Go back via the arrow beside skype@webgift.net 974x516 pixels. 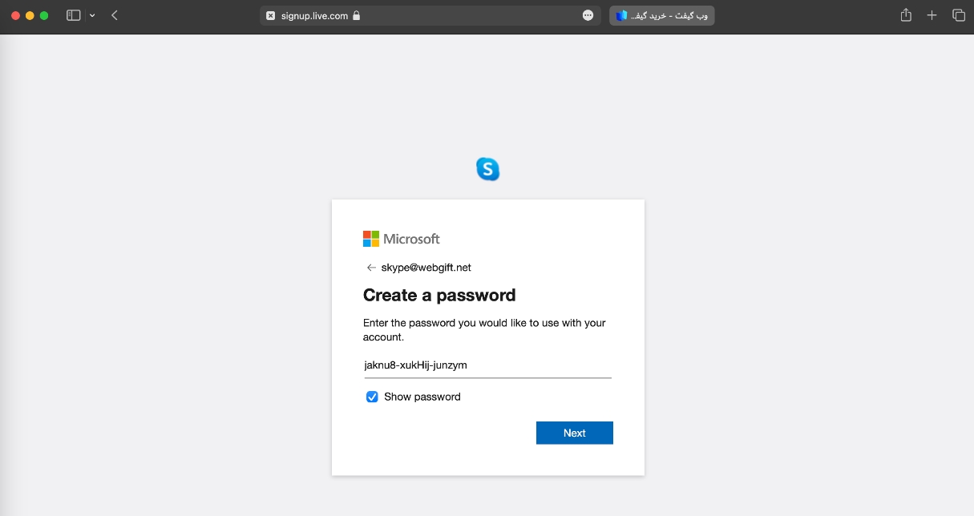pyautogui.click(x=370, y=268)
